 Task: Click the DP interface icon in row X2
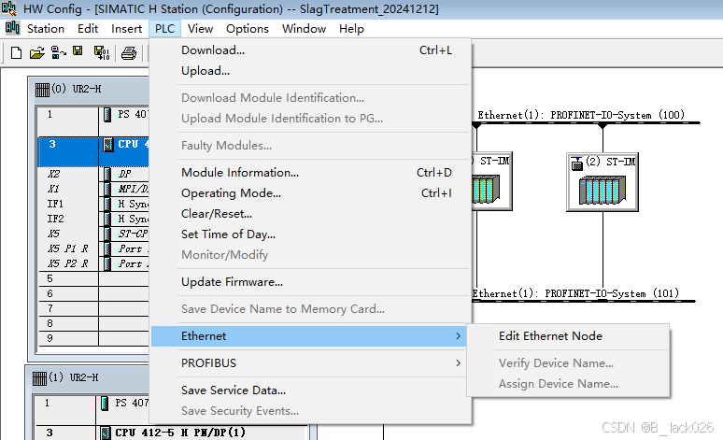[107, 175]
